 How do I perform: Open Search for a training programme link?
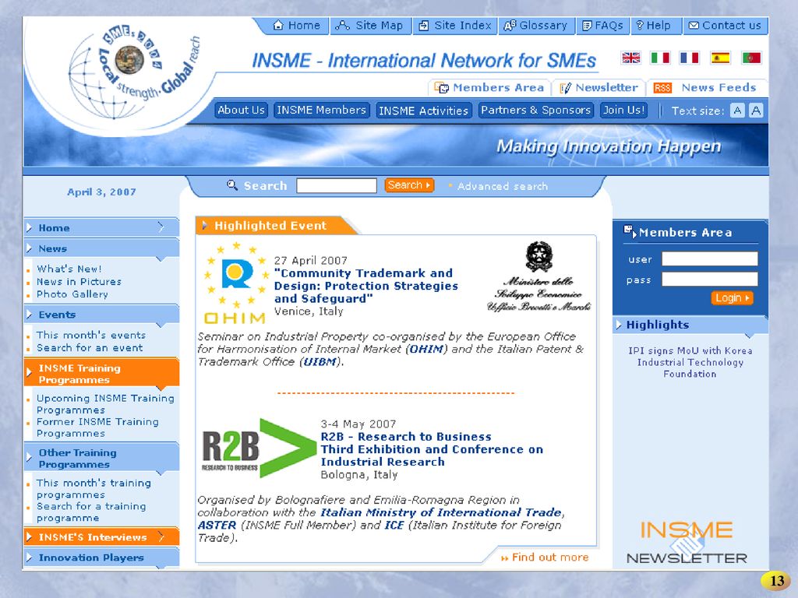91,512
